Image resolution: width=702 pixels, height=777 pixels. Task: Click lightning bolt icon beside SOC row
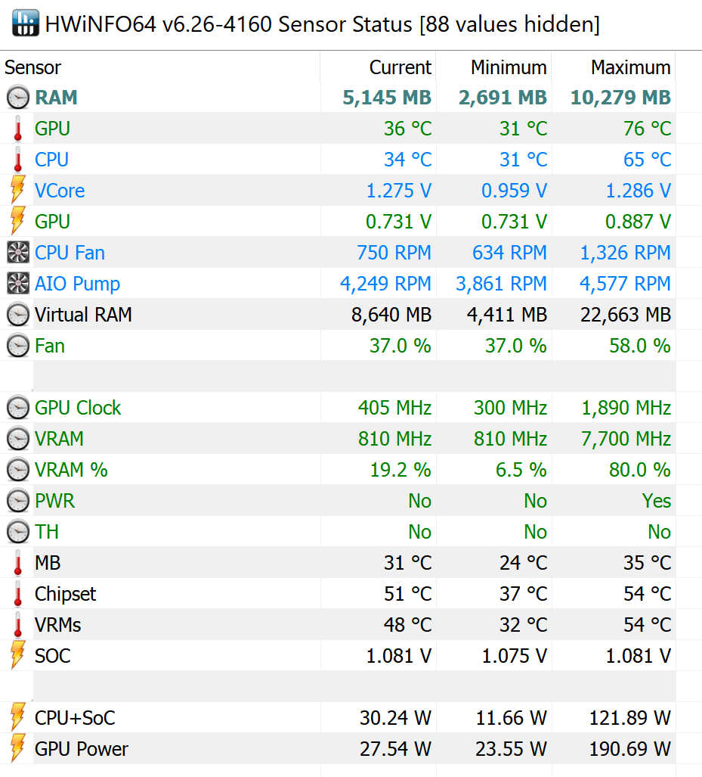18,656
